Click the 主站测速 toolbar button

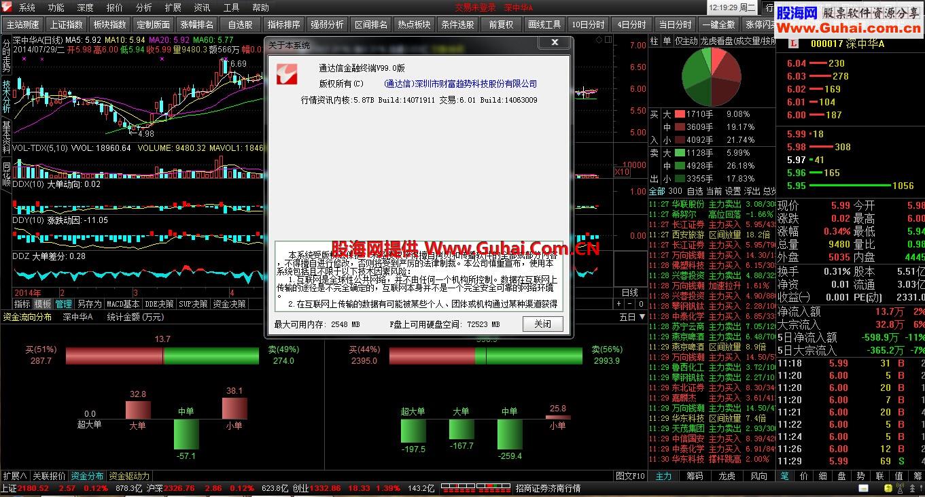click(23, 24)
